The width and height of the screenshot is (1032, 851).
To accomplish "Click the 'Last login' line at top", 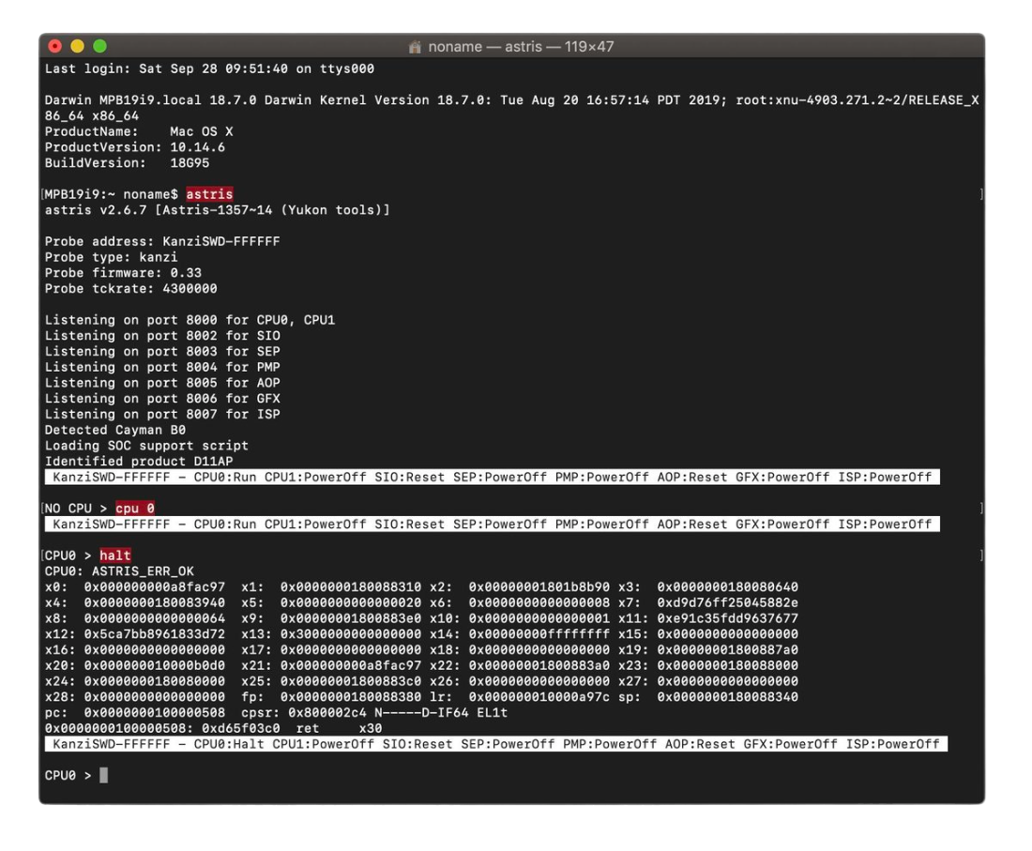I will tap(209, 68).
